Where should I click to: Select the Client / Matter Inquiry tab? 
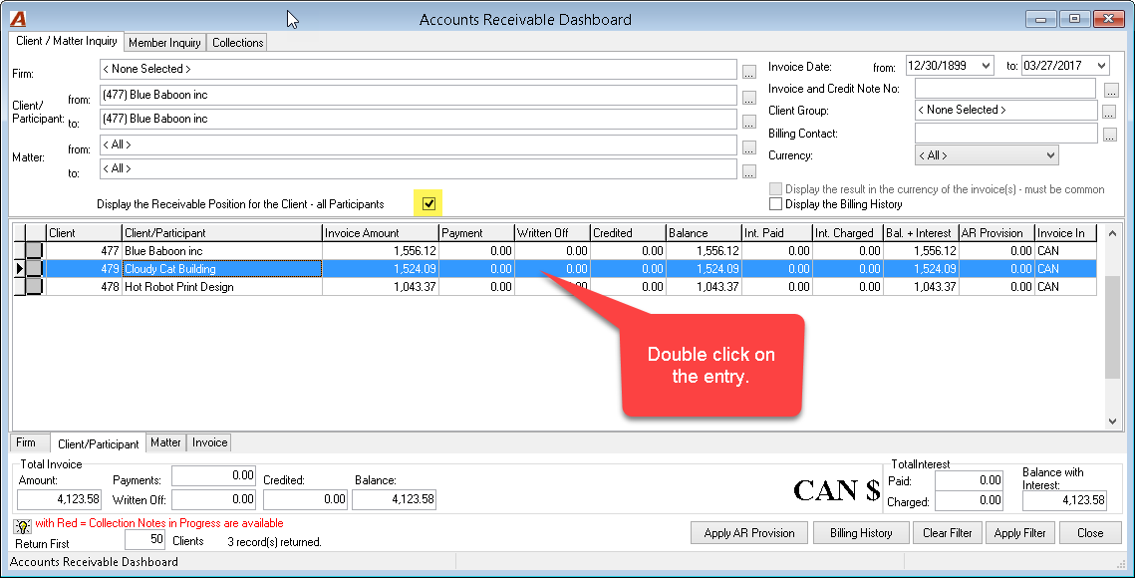[67, 41]
